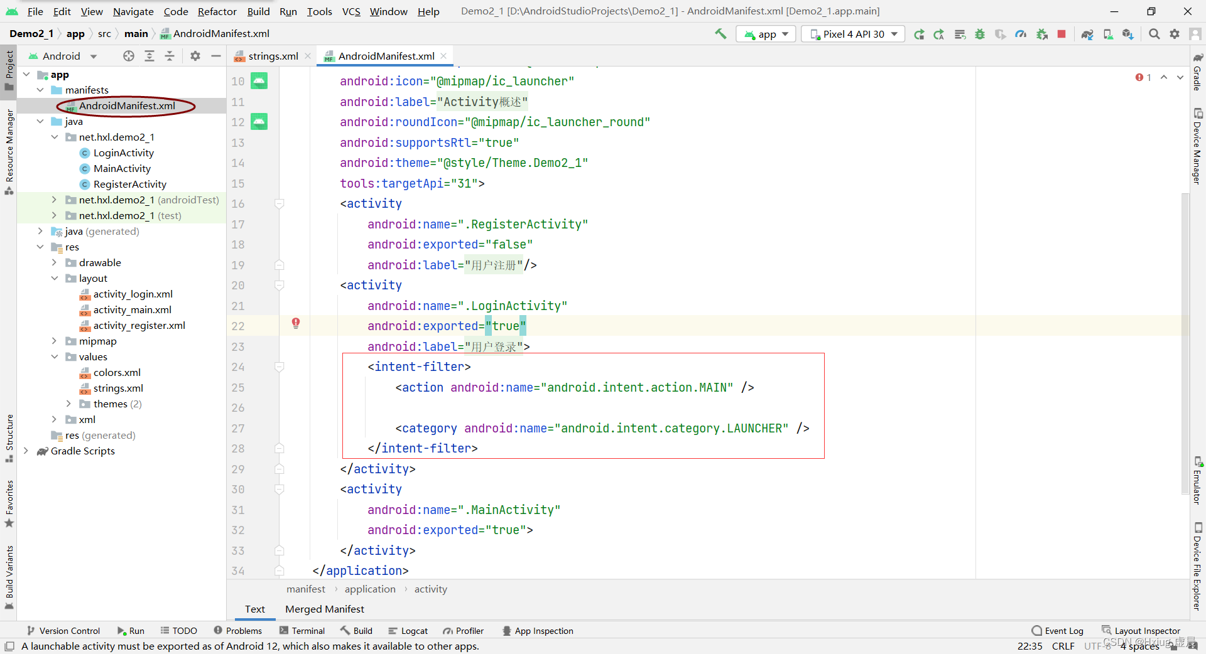Hide the Project panel with minus icon
The width and height of the screenshot is (1206, 654).
coord(216,56)
